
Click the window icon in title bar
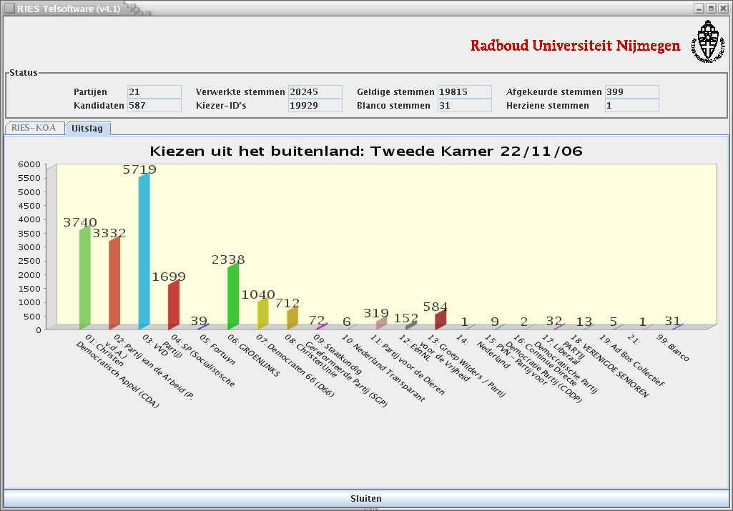pyautogui.click(x=9, y=7)
